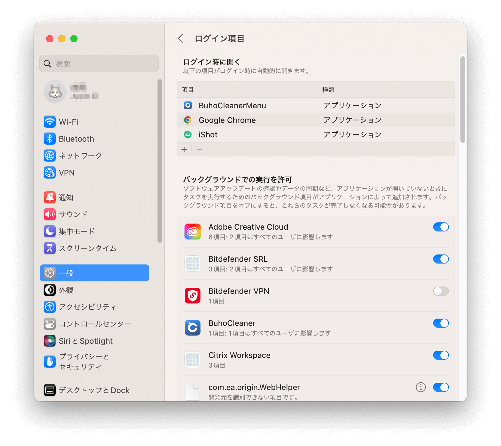The image size is (501, 446).
Task: Disable Adobe Creative Cloud background toggle
Action: click(x=441, y=227)
